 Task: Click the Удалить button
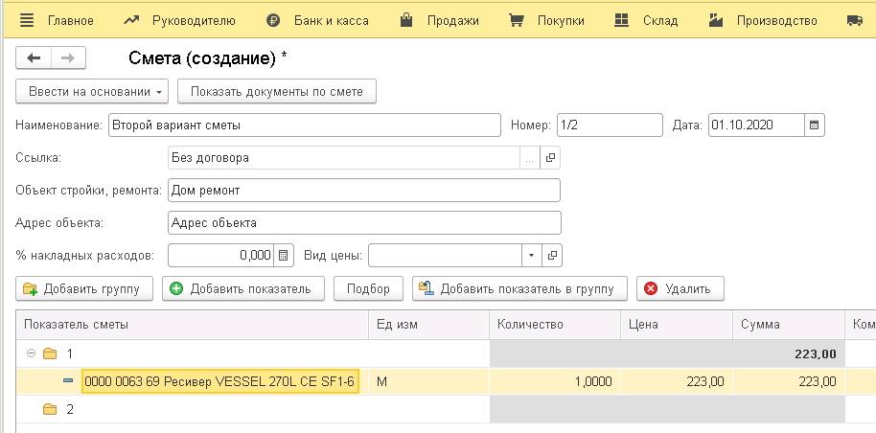[680, 289]
